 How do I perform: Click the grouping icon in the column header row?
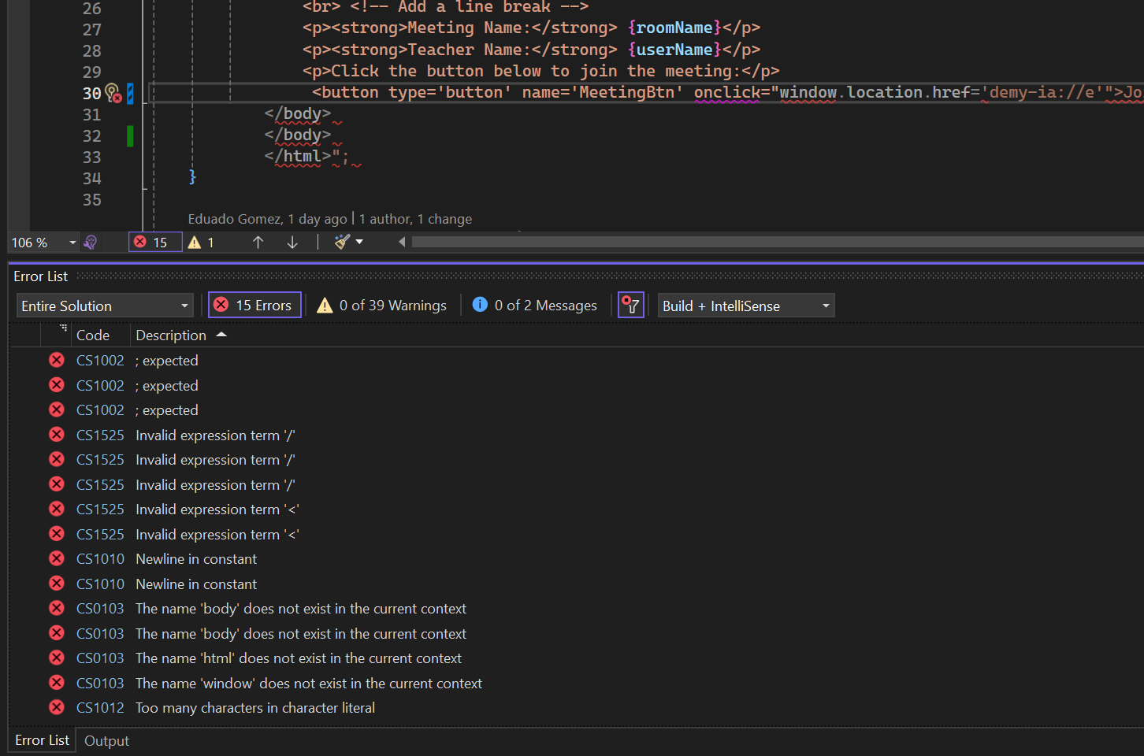[x=63, y=328]
